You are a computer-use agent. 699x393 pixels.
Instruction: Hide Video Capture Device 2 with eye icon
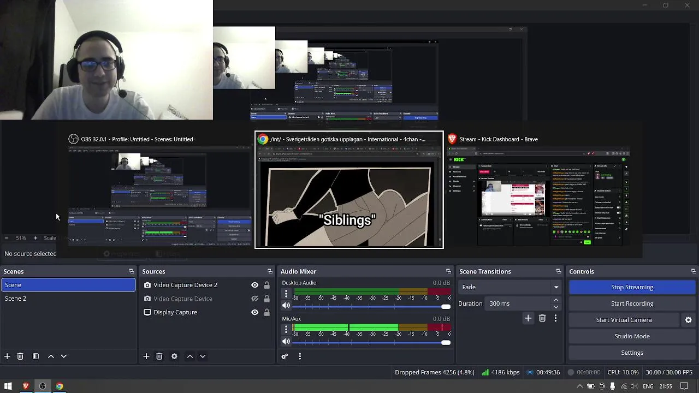254,285
